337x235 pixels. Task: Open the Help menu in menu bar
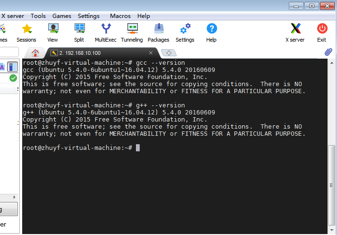tap(143, 16)
